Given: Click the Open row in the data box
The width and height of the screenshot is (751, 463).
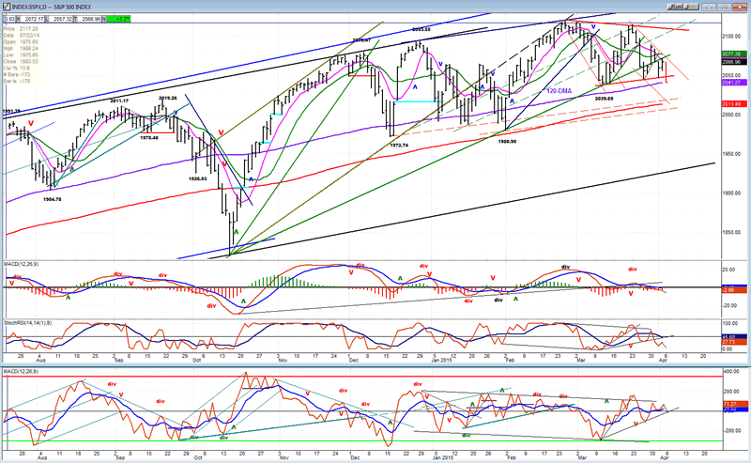Looking at the screenshot, I should pos(21,41).
